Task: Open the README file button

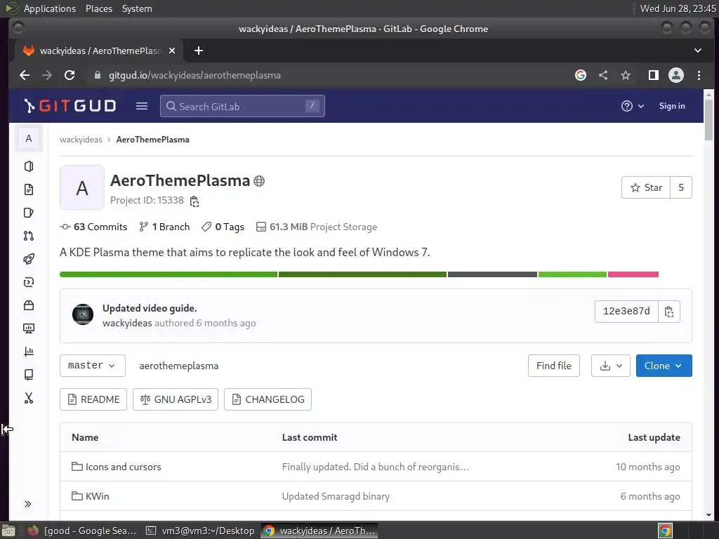Action: [93, 399]
